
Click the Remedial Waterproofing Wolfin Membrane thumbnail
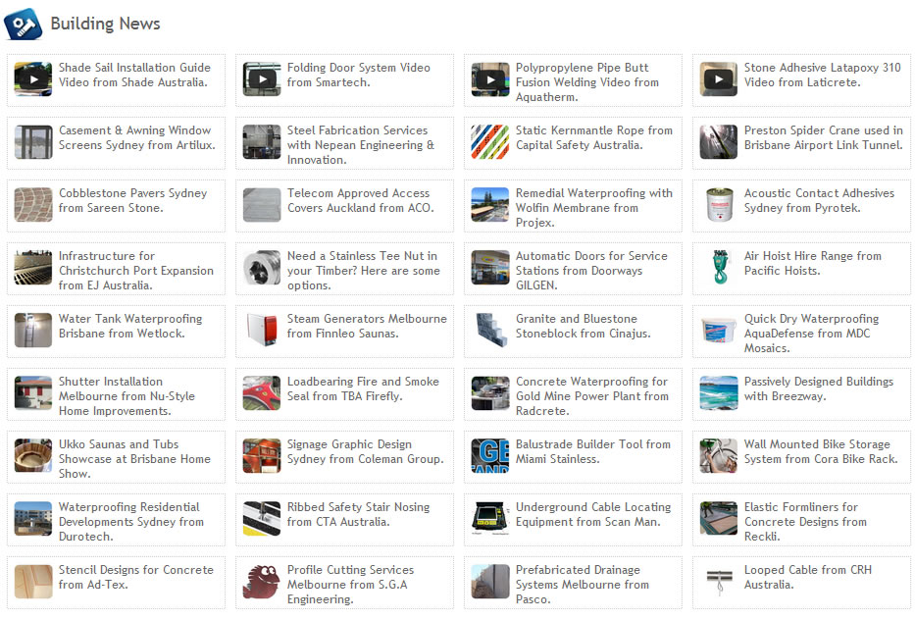click(490, 205)
